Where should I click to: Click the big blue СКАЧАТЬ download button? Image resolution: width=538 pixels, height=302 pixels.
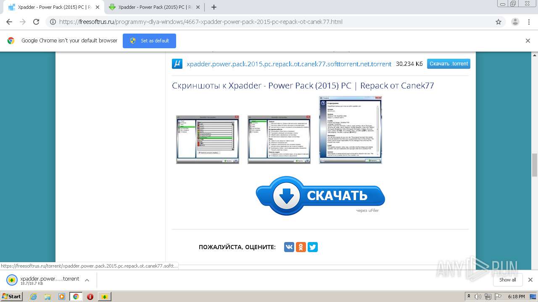[x=320, y=195]
